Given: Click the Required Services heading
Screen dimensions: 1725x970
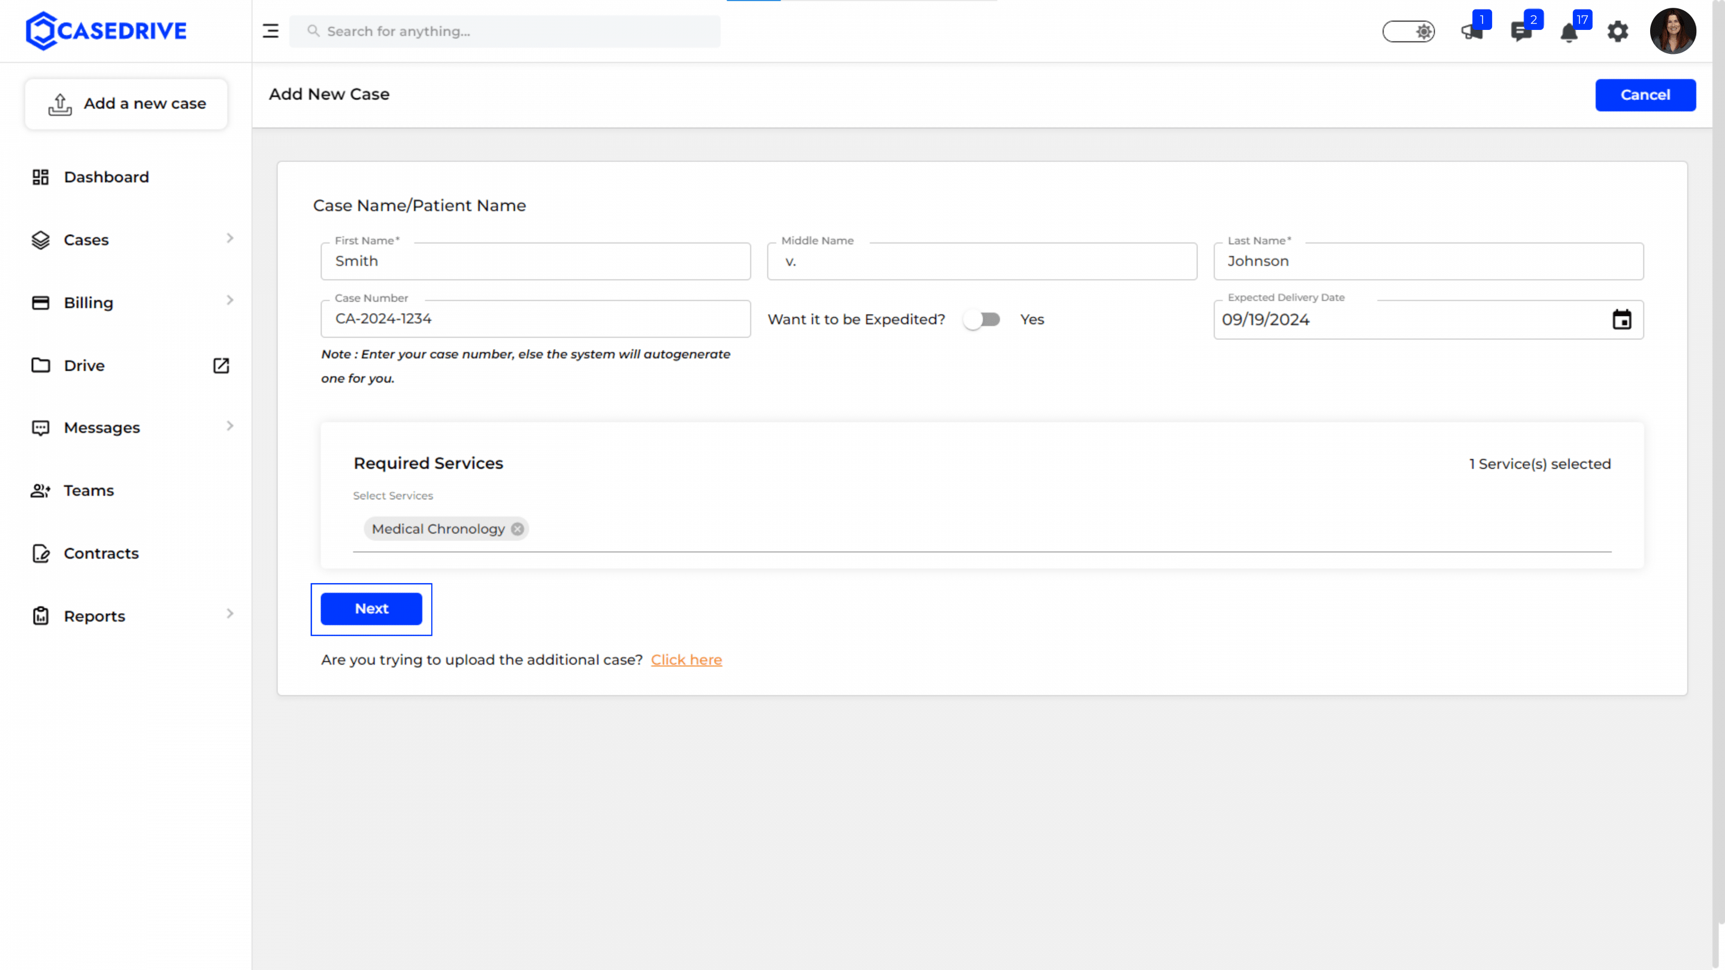Looking at the screenshot, I should click(428, 463).
